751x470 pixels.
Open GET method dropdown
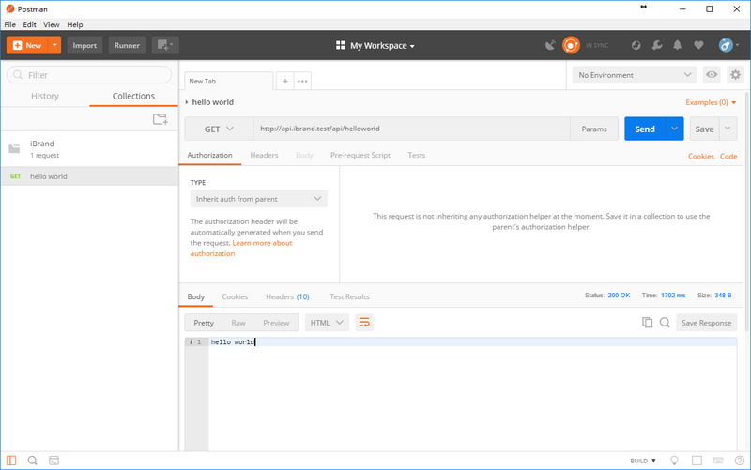point(219,129)
